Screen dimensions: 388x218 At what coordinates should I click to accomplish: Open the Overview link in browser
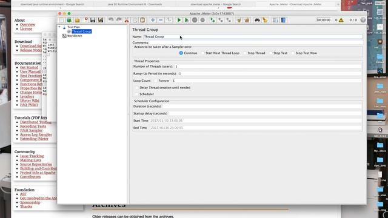[27, 25]
